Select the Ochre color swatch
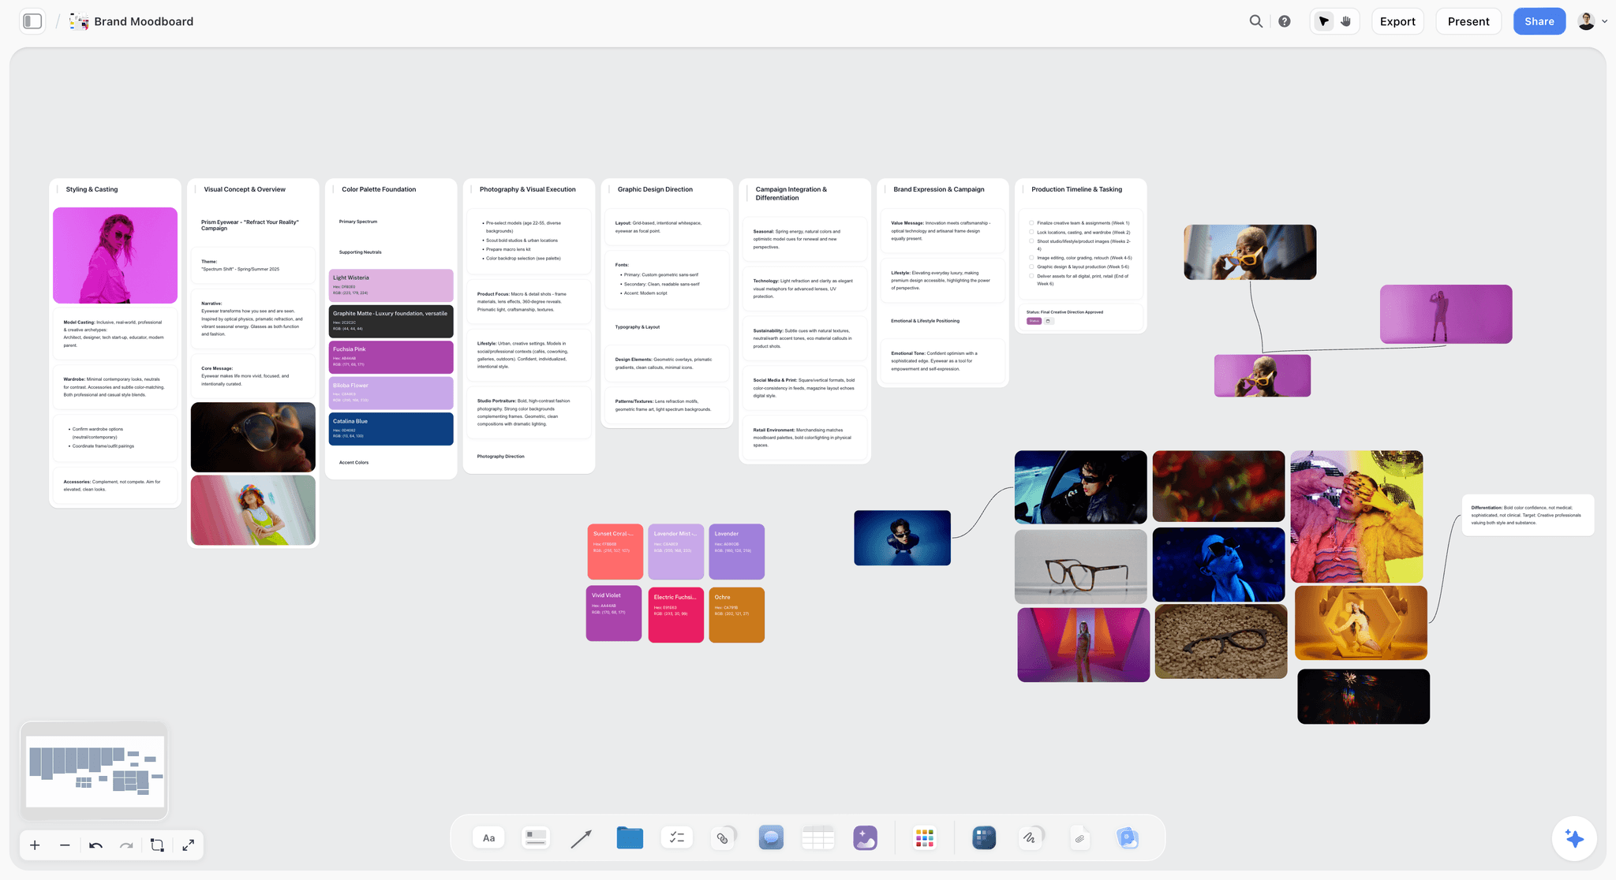The height and width of the screenshot is (880, 1616). [x=736, y=614]
